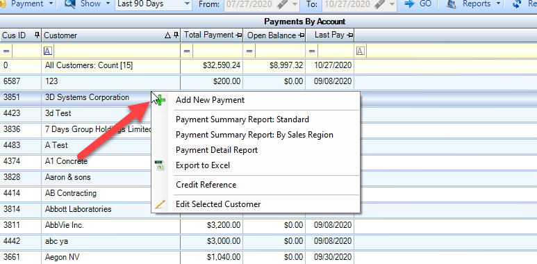The image size is (537, 264).
Task: Select Edit Selected Customer menu entry
Action: 256,204
